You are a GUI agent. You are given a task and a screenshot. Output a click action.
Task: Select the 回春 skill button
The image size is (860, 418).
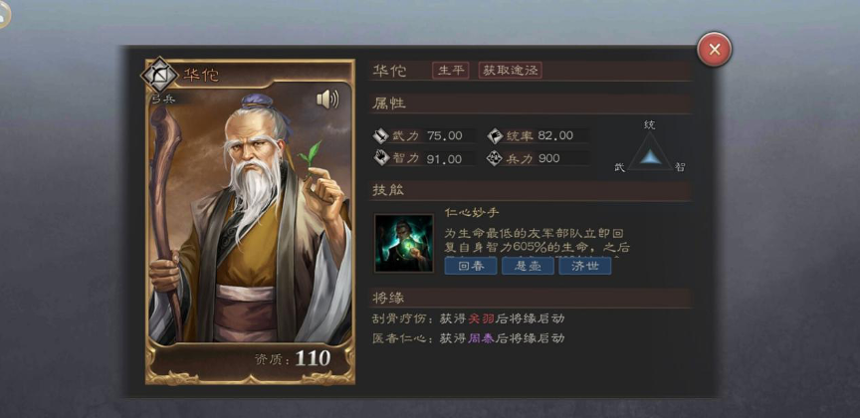tap(471, 266)
